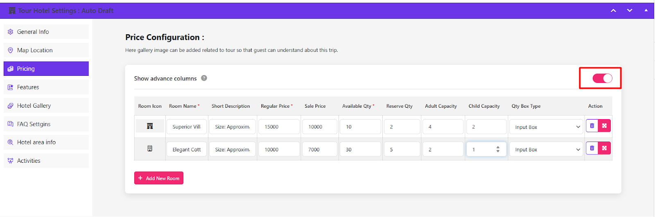Collapse the Tour Hotel Settings panel
The height and width of the screenshot is (217, 655).
646,11
